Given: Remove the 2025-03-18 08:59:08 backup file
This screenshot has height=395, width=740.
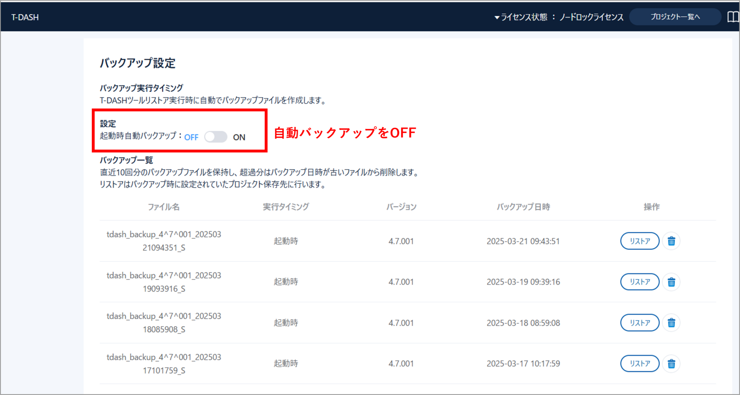Looking at the screenshot, I should point(671,323).
